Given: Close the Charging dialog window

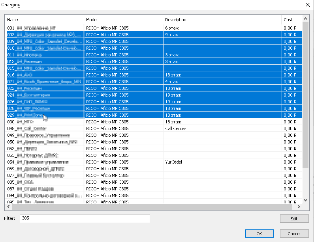Looking at the screenshot, I should pyautogui.click(x=308, y=5).
